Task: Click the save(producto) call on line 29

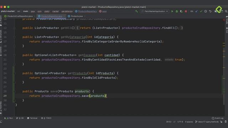Action: 94,96
